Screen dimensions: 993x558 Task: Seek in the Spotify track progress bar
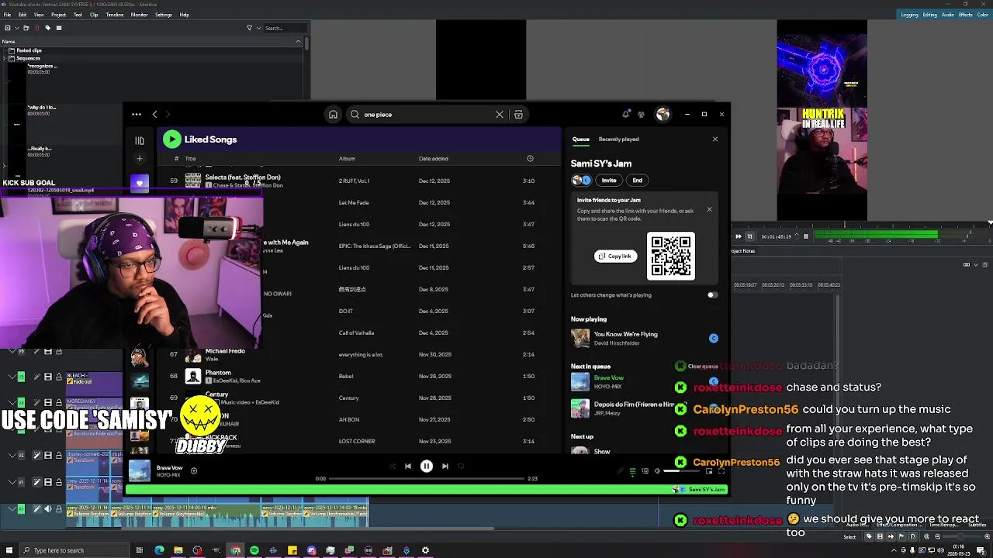pyautogui.click(x=426, y=479)
